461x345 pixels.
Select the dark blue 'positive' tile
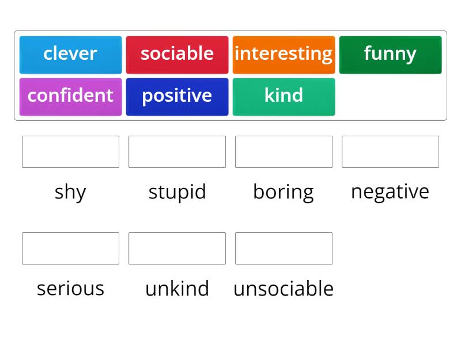pos(177,96)
